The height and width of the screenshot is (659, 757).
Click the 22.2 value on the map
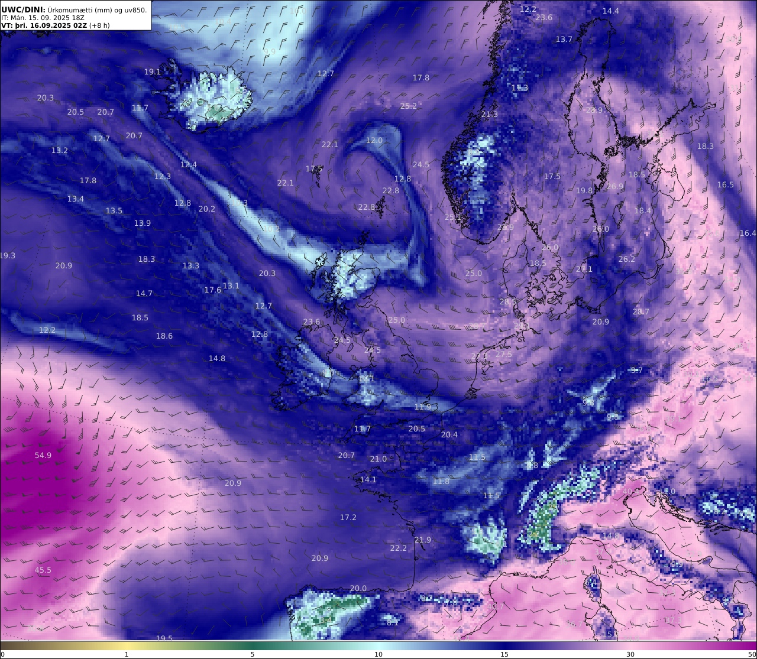point(399,548)
